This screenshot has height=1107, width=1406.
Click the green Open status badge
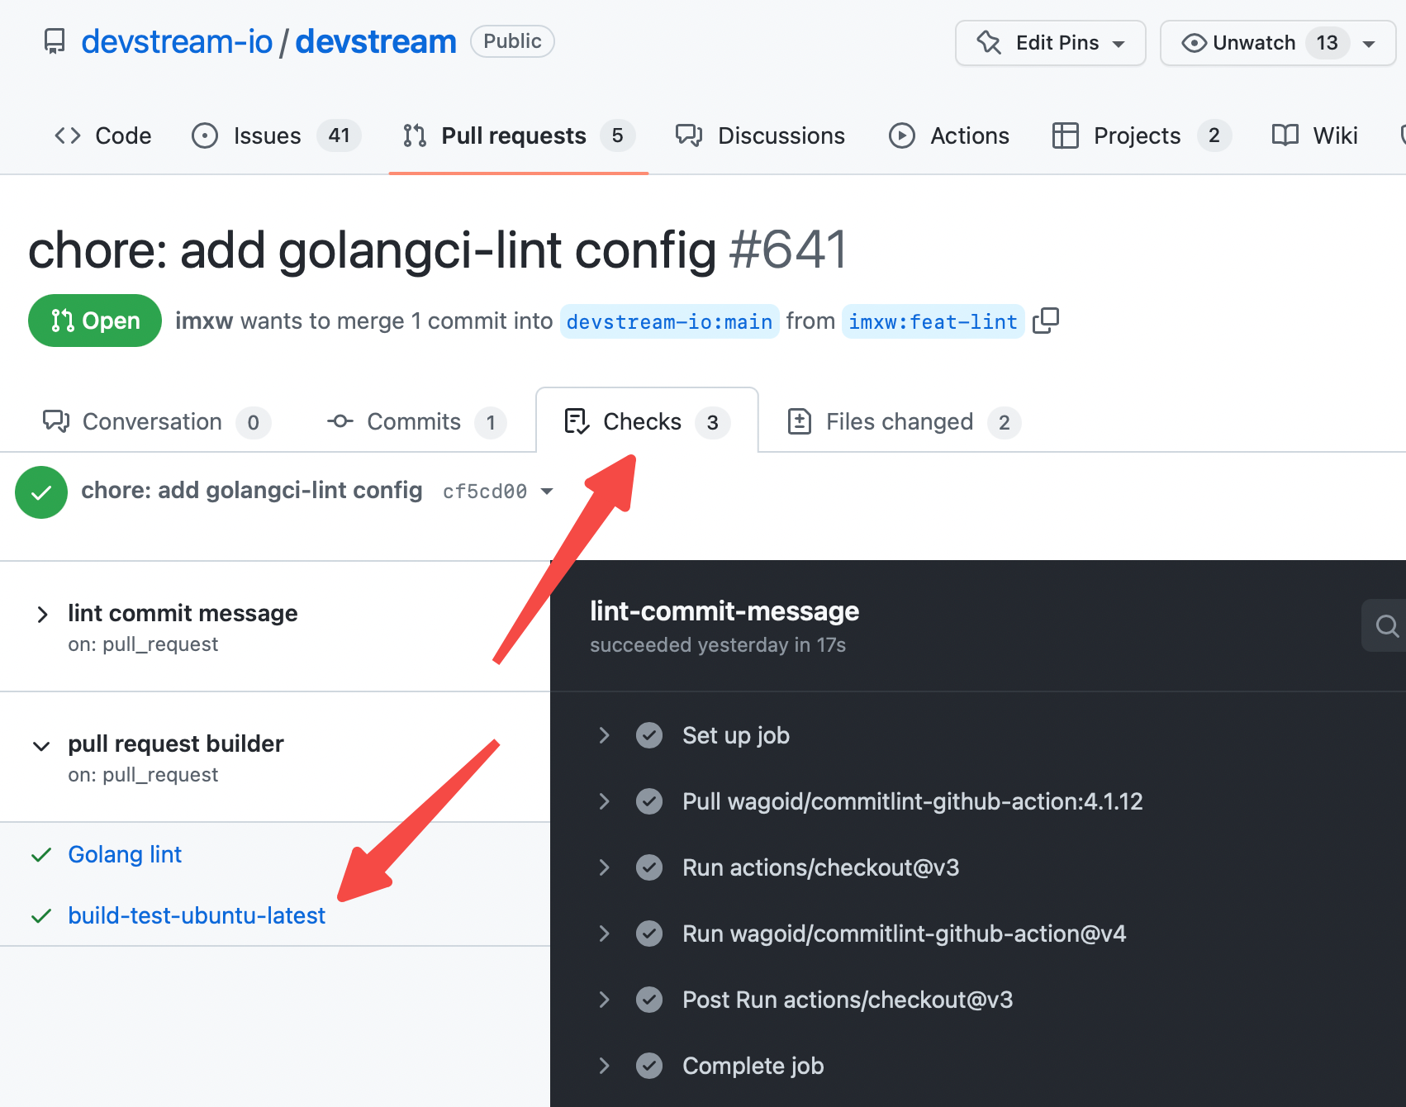click(94, 321)
